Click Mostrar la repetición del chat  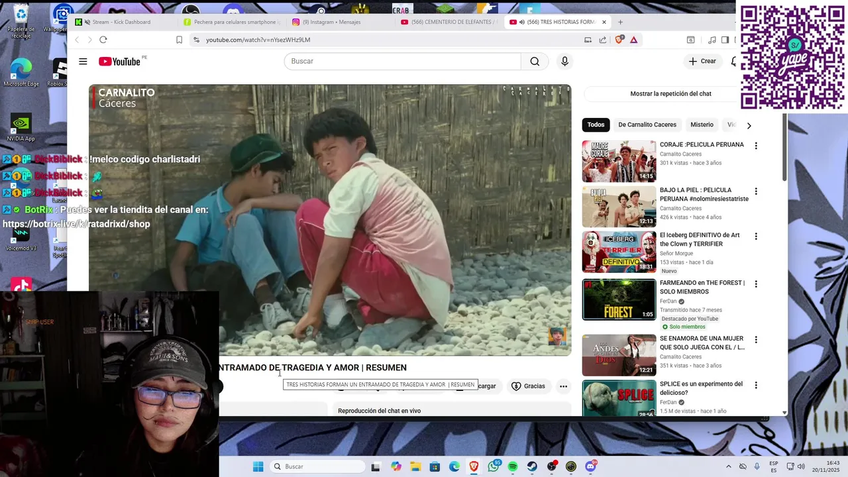coord(670,94)
